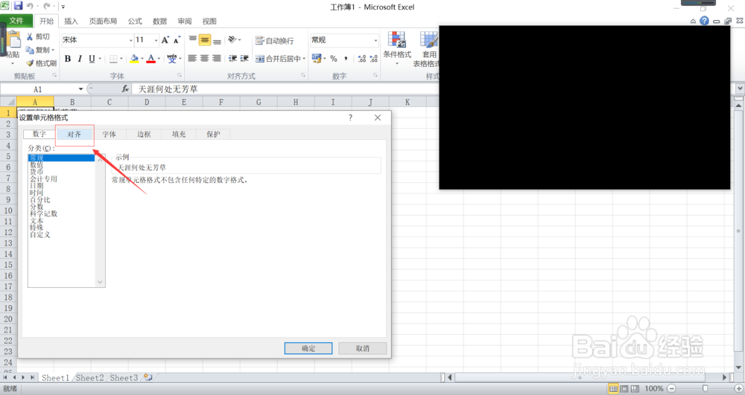745x395 pixels.
Task: Open the number format dropdown (常规)
Action: [x=375, y=40]
